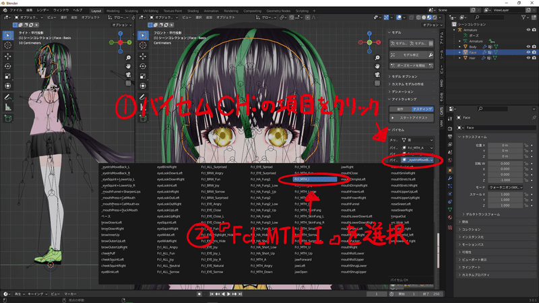Open the viseme Fcl_MTH_A shape key dropdown
This screenshot has width=539, height=303.
pyautogui.click(x=417, y=147)
